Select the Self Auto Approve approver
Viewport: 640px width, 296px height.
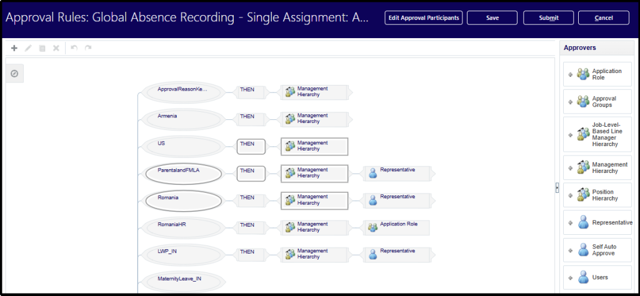click(x=597, y=250)
